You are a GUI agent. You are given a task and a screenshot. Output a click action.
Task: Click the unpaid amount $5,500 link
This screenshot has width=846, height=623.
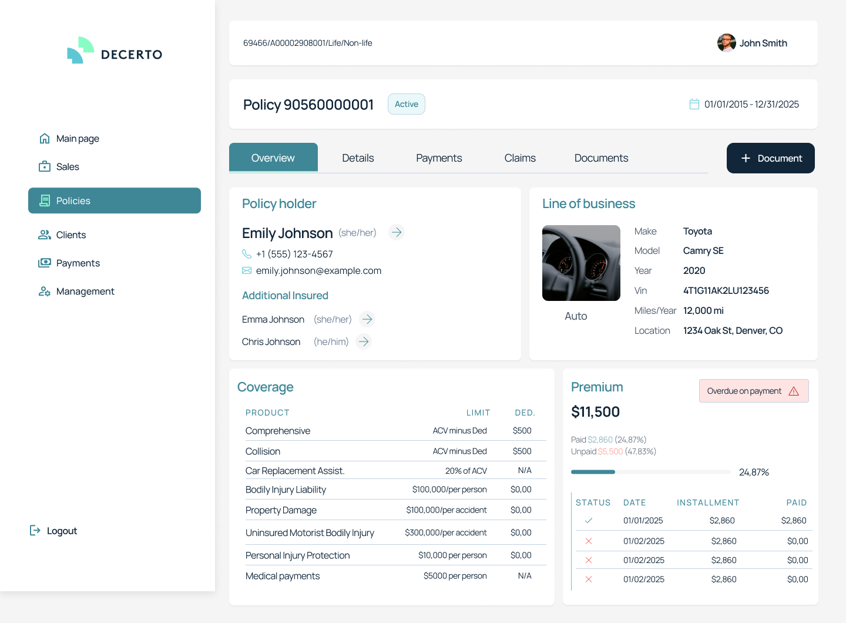[610, 451]
